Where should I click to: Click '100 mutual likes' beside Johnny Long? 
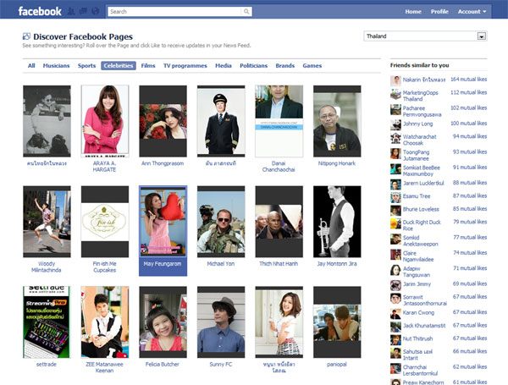pos(469,124)
